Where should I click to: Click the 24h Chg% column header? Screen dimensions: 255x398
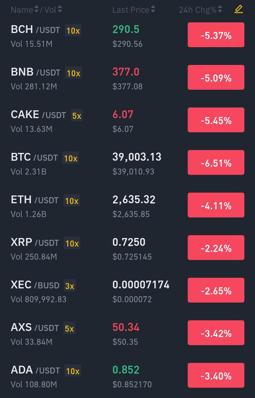pos(198,10)
